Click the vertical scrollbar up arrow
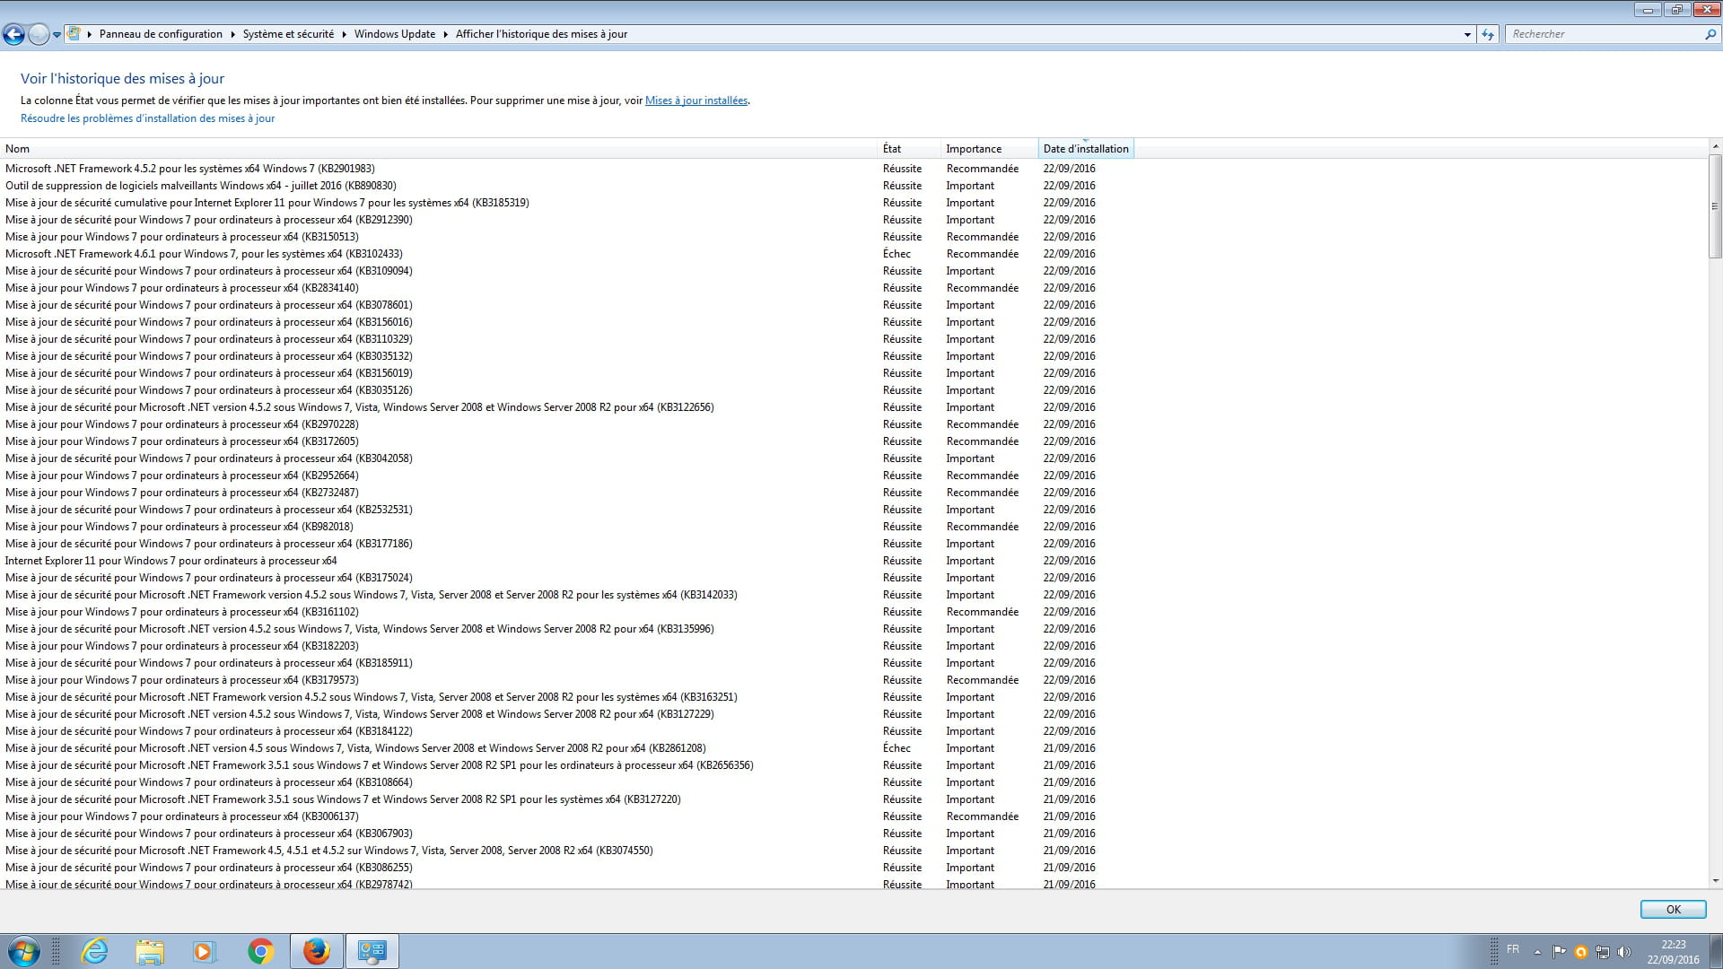 coord(1715,146)
